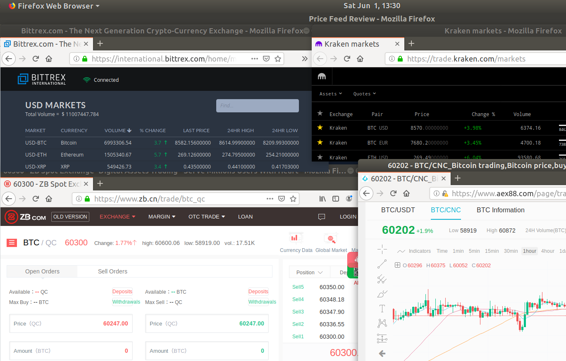Click the Find search field on Bittrex
This screenshot has width=566, height=361.
coord(257,106)
